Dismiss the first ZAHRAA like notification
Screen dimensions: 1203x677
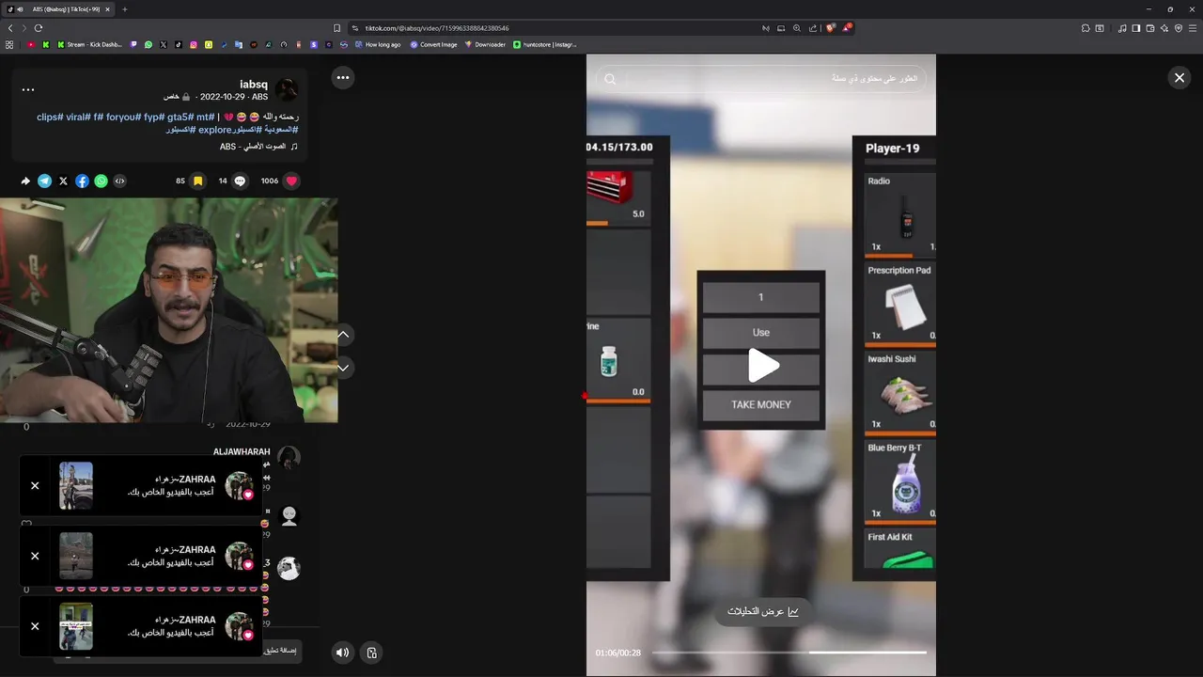35,486
